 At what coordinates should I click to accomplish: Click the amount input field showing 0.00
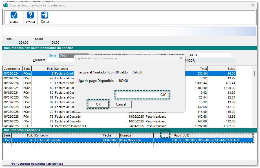coord(142,95)
